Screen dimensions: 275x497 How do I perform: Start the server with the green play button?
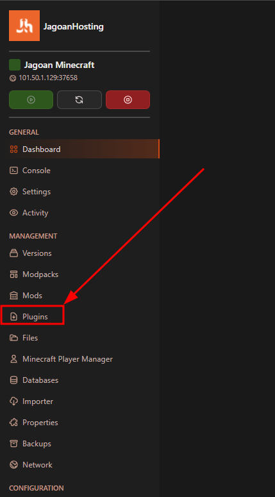[x=31, y=100]
